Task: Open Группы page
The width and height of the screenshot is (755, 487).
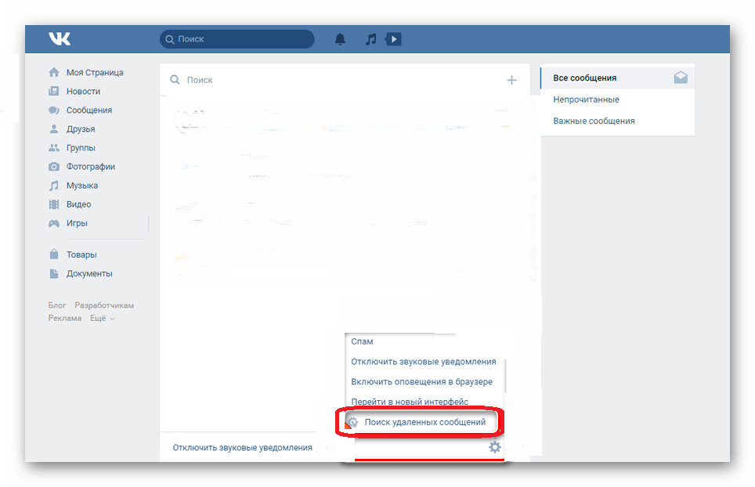Action: (x=81, y=148)
